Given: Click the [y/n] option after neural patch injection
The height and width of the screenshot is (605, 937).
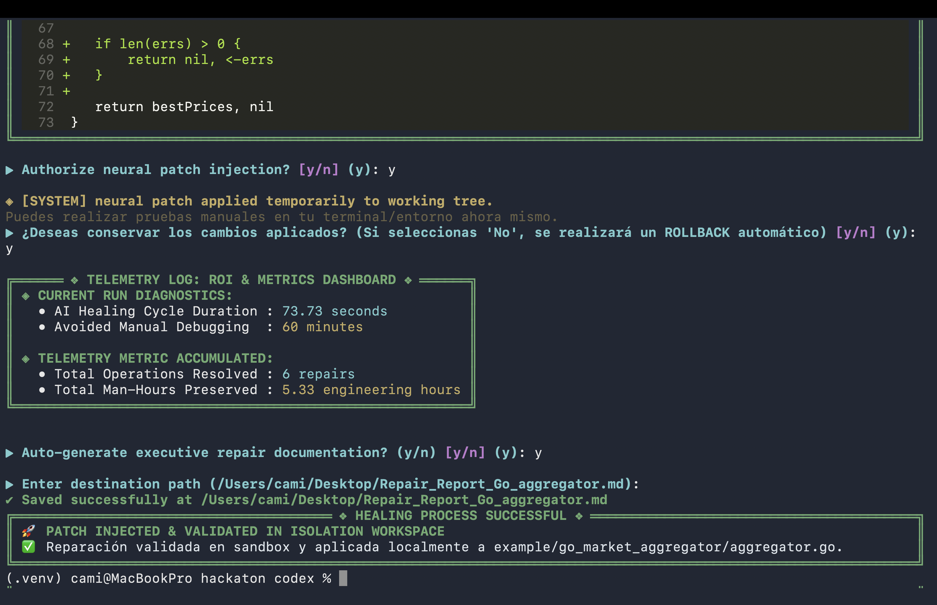Looking at the screenshot, I should pos(318,170).
